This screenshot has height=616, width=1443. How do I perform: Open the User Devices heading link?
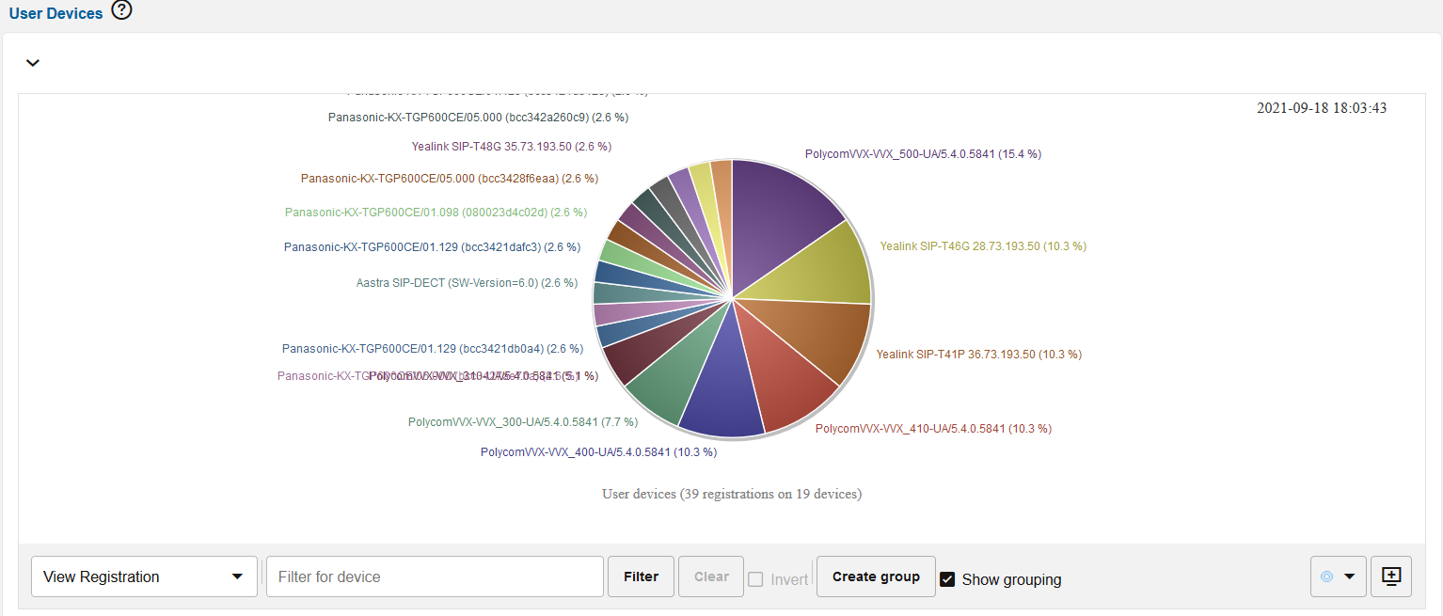(55, 13)
